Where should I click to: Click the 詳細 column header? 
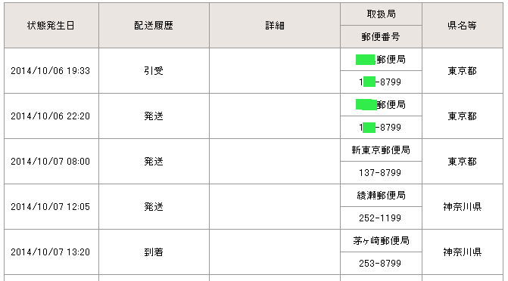click(x=275, y=26)
